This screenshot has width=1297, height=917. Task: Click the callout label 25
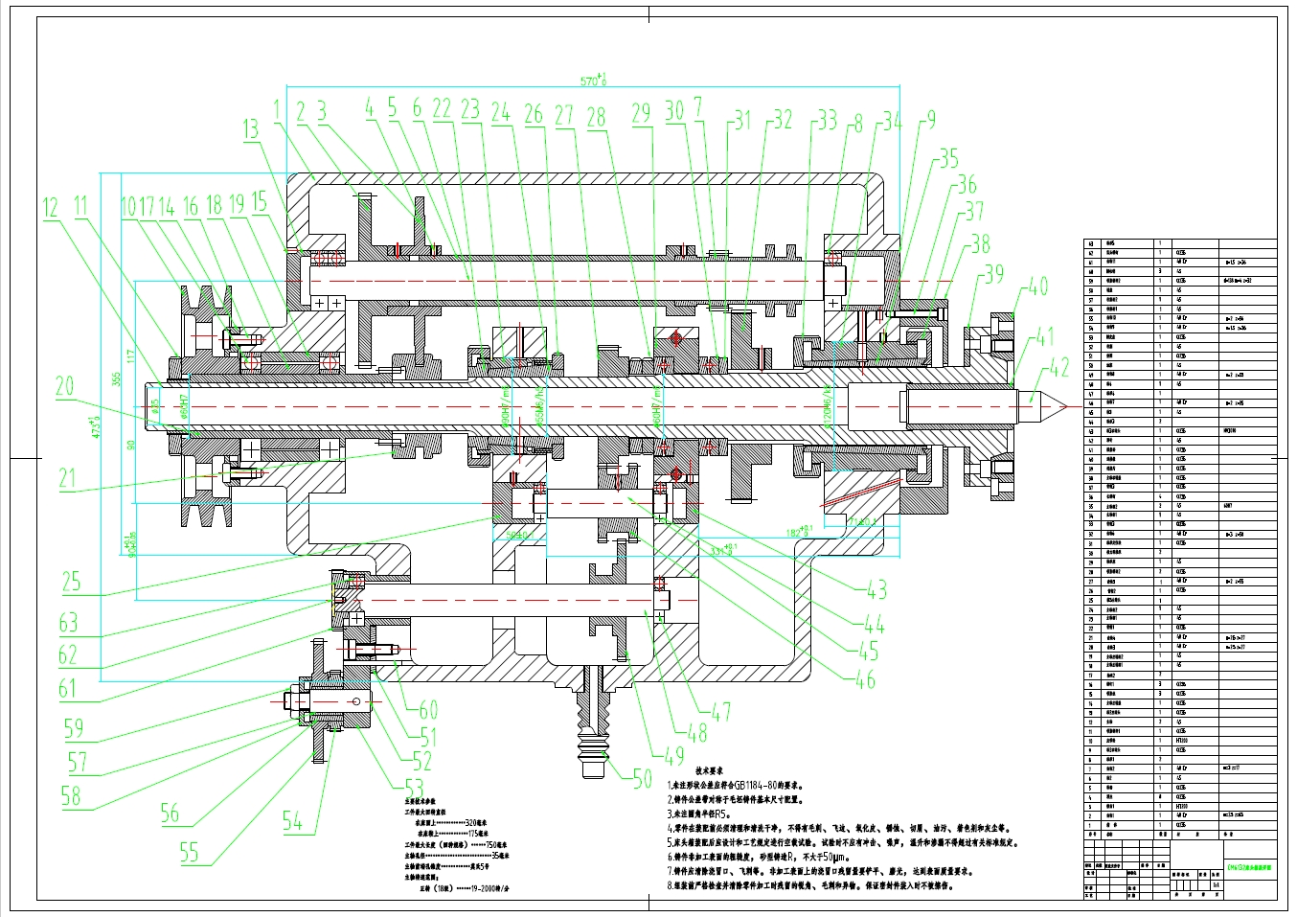71,581
